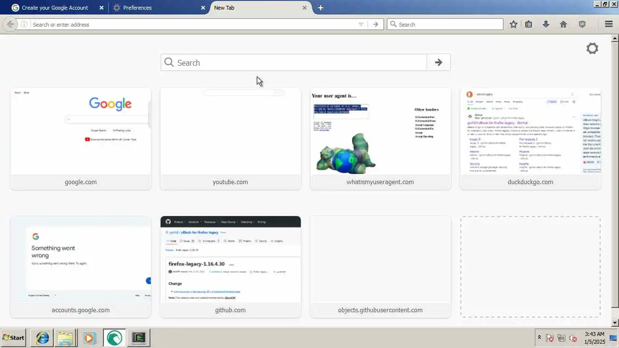Open the accounts.google.com tile

click(x=81, y=267)
